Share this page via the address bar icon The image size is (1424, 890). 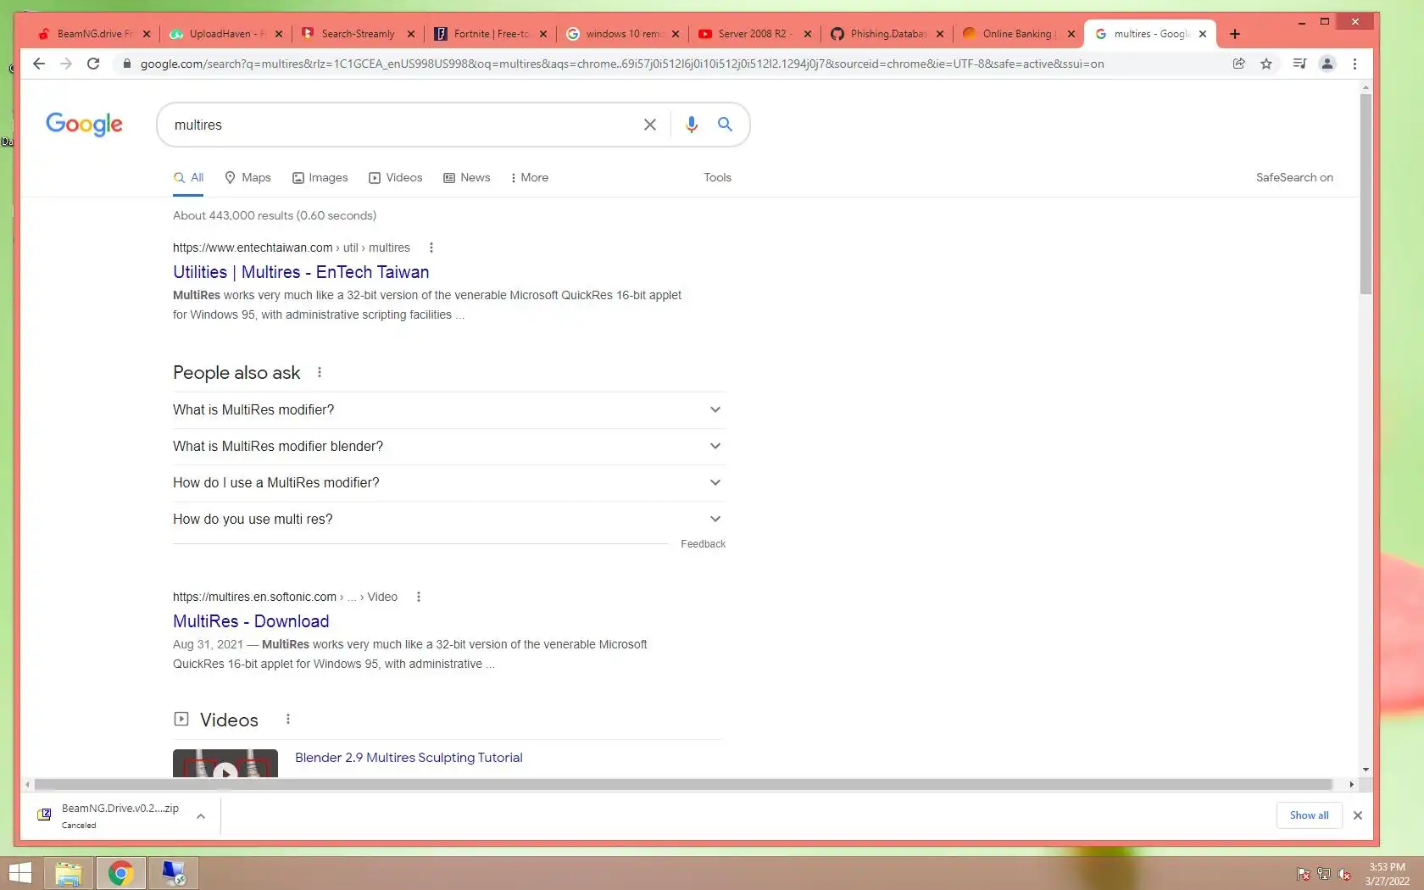(x=1239, y=64)
